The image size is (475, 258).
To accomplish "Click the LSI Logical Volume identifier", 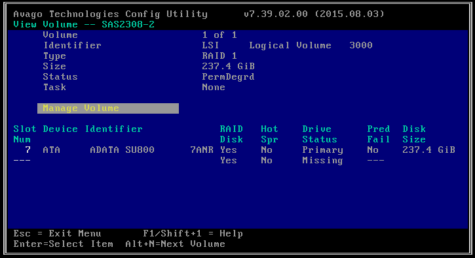I will (x=287, y=45).
